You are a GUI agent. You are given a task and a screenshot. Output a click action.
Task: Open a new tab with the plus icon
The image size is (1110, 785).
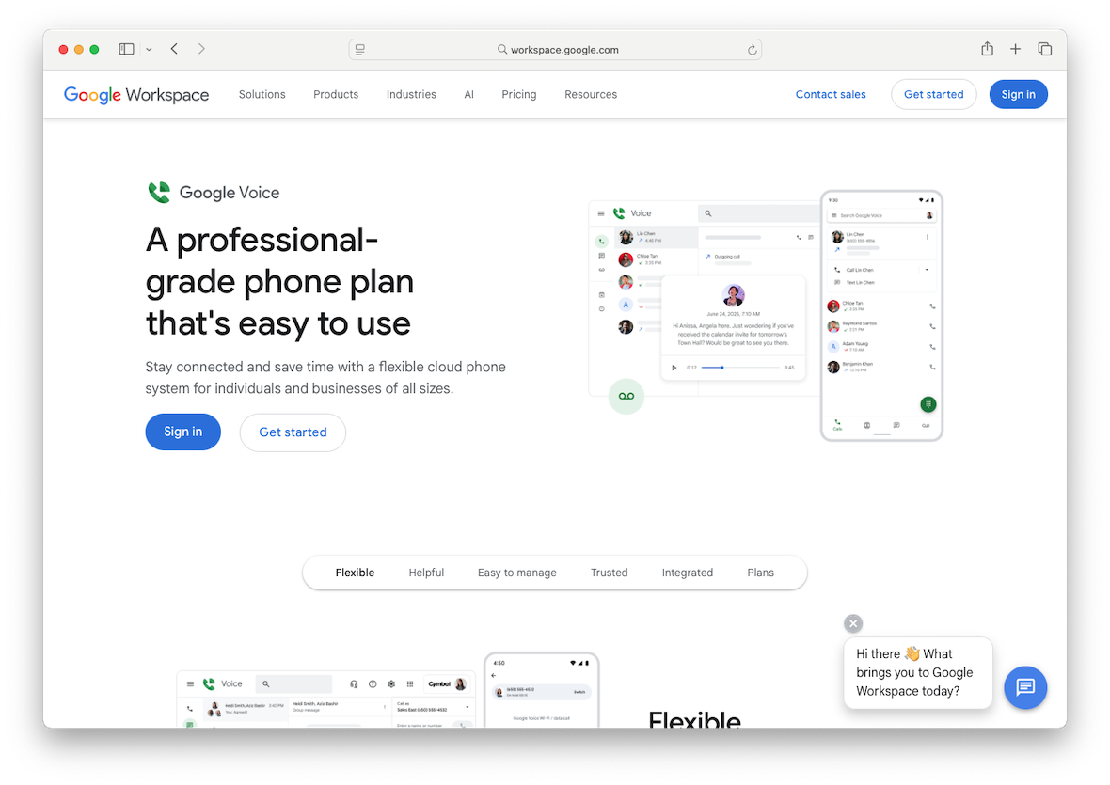coord(1015,49)
